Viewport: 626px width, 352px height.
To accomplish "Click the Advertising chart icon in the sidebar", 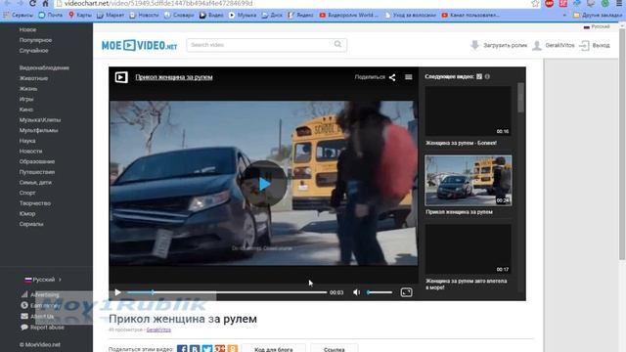I will coord(24,294).
